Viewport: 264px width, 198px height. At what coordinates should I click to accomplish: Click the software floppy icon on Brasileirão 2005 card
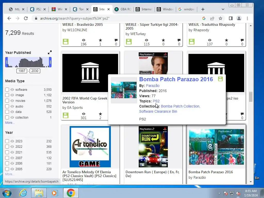66,42
